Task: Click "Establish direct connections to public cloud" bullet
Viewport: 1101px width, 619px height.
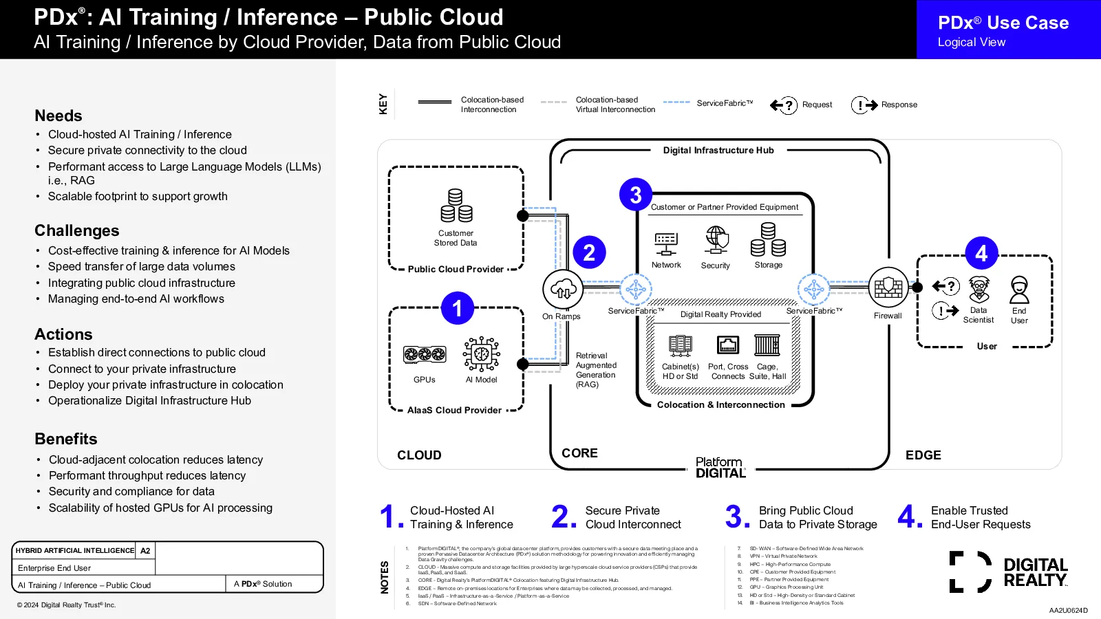Action: 157,352
